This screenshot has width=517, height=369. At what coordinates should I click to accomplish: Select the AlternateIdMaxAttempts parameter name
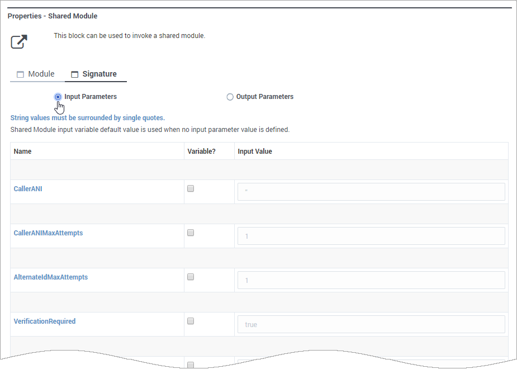(x=50, y=277)
